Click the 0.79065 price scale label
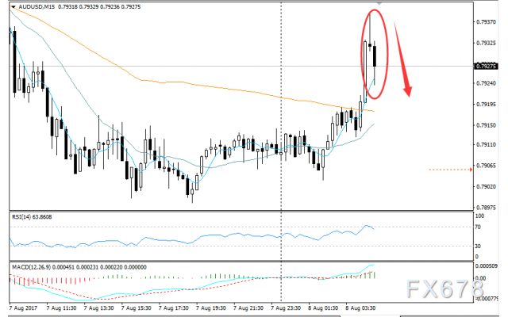Screen dimensions: 508x317 [x=486, y=166]
